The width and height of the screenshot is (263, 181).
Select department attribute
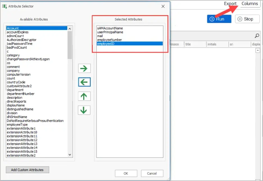[15, 90]
